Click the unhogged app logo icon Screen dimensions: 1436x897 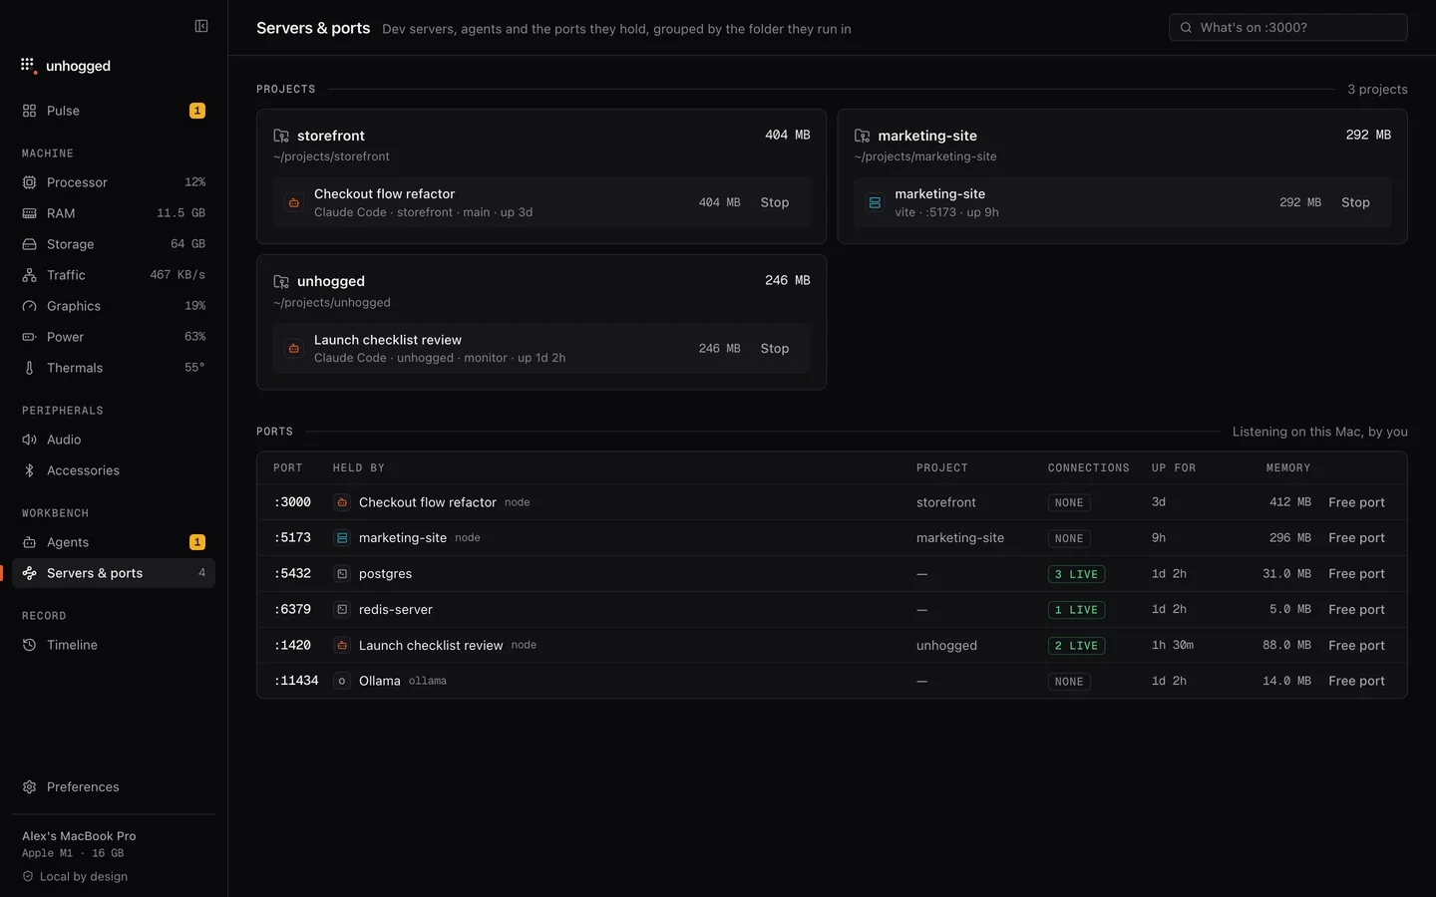tap(28, 66)
